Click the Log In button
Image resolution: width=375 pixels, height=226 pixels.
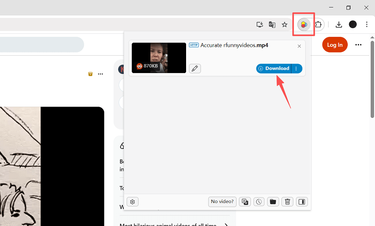[x=335, y=44]
